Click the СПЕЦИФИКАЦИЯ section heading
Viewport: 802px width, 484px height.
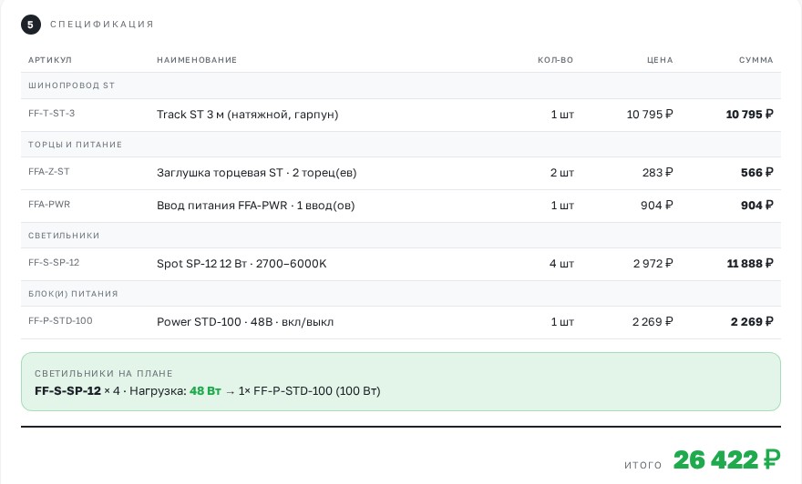coord(102,25)
